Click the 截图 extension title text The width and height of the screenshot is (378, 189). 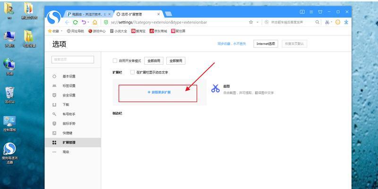pos(226,86)
